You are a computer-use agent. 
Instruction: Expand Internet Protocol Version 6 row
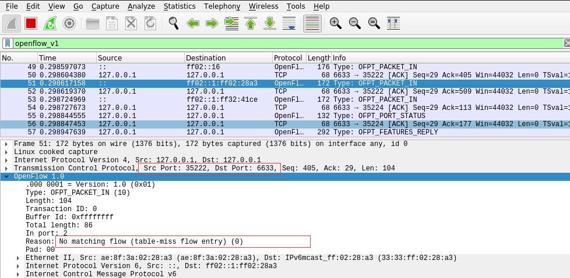pos(18,266)
